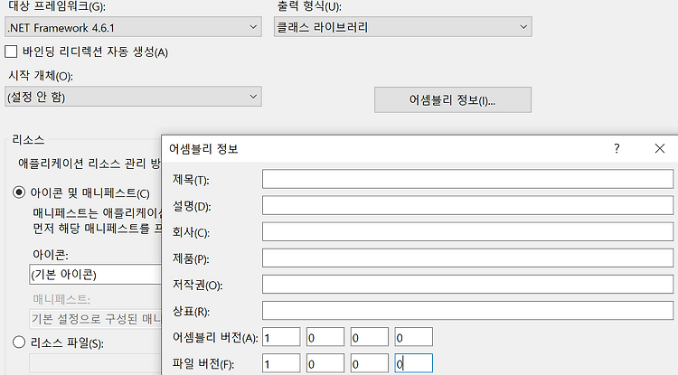The height and width of the screenshot is (375, 678).
Task: Focus the 회사(C) text field
Action: (468, 231)
